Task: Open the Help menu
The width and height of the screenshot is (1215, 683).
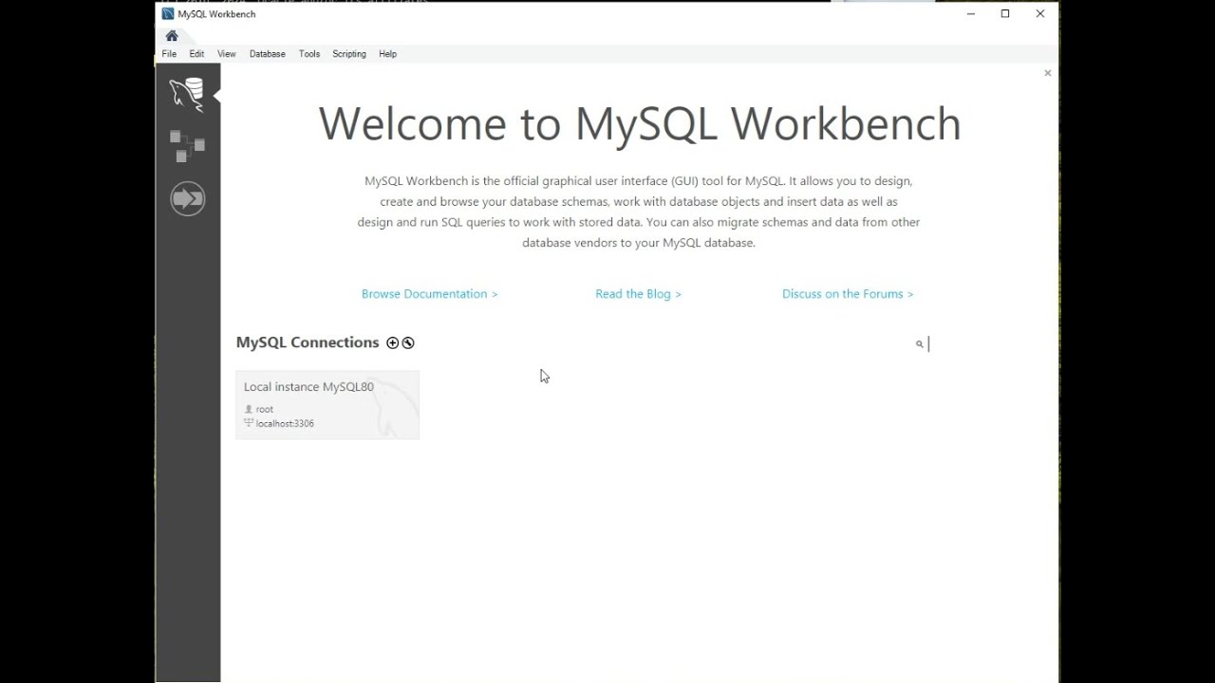Action: tap(387, 54)
